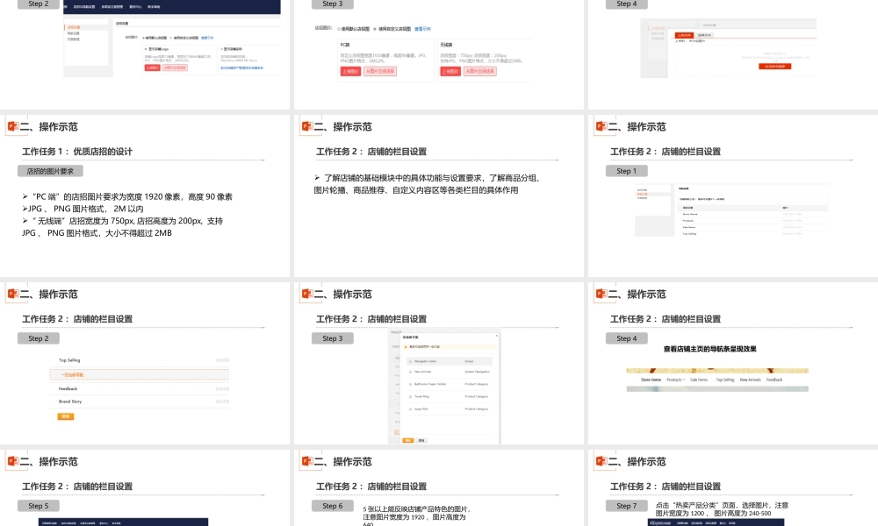The width and height of the screenshot is (878, 526).
Task: Check the Towel Ring checkbox
Action: tap(410, 396)
